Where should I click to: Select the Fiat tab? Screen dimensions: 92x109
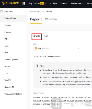(x=46, y=36)
